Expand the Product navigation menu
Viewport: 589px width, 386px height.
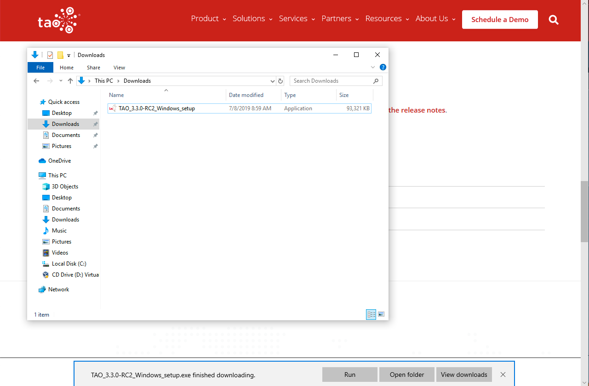coord(208,19)
